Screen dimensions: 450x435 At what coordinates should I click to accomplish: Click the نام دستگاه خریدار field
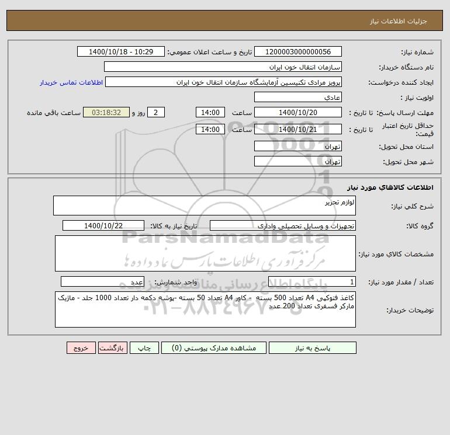click(223, 67)
